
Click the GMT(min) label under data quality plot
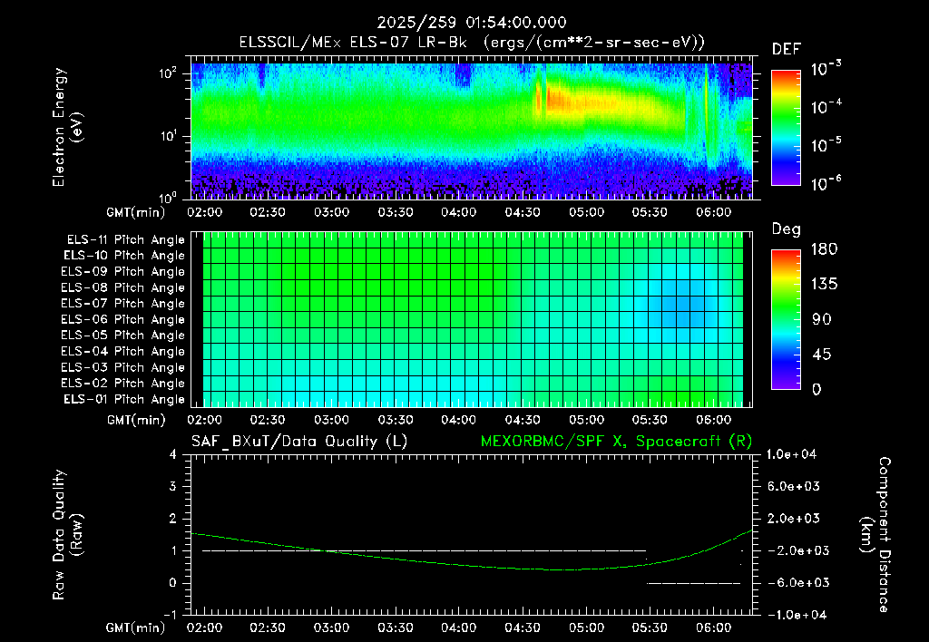click(x=136, y=627)
